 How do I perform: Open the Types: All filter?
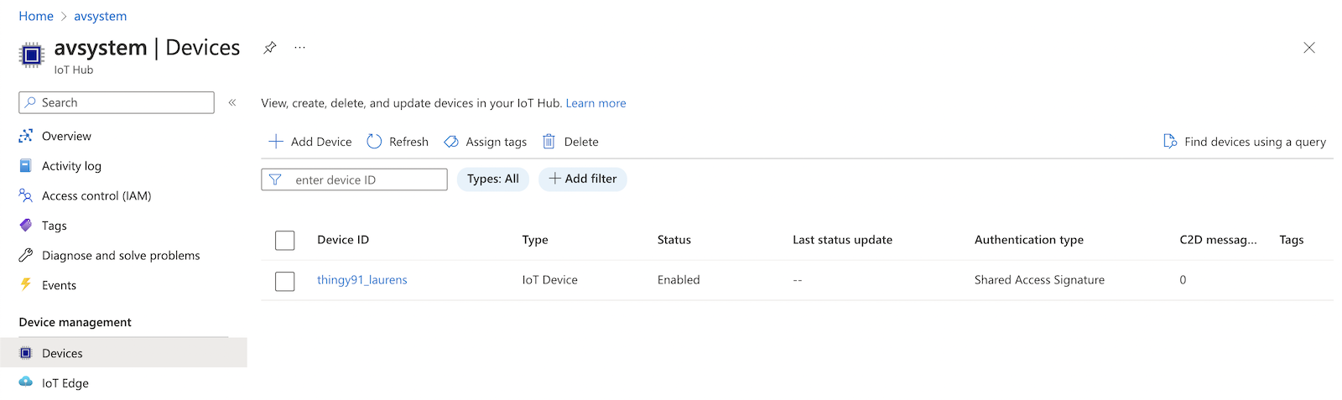(493, 179)
